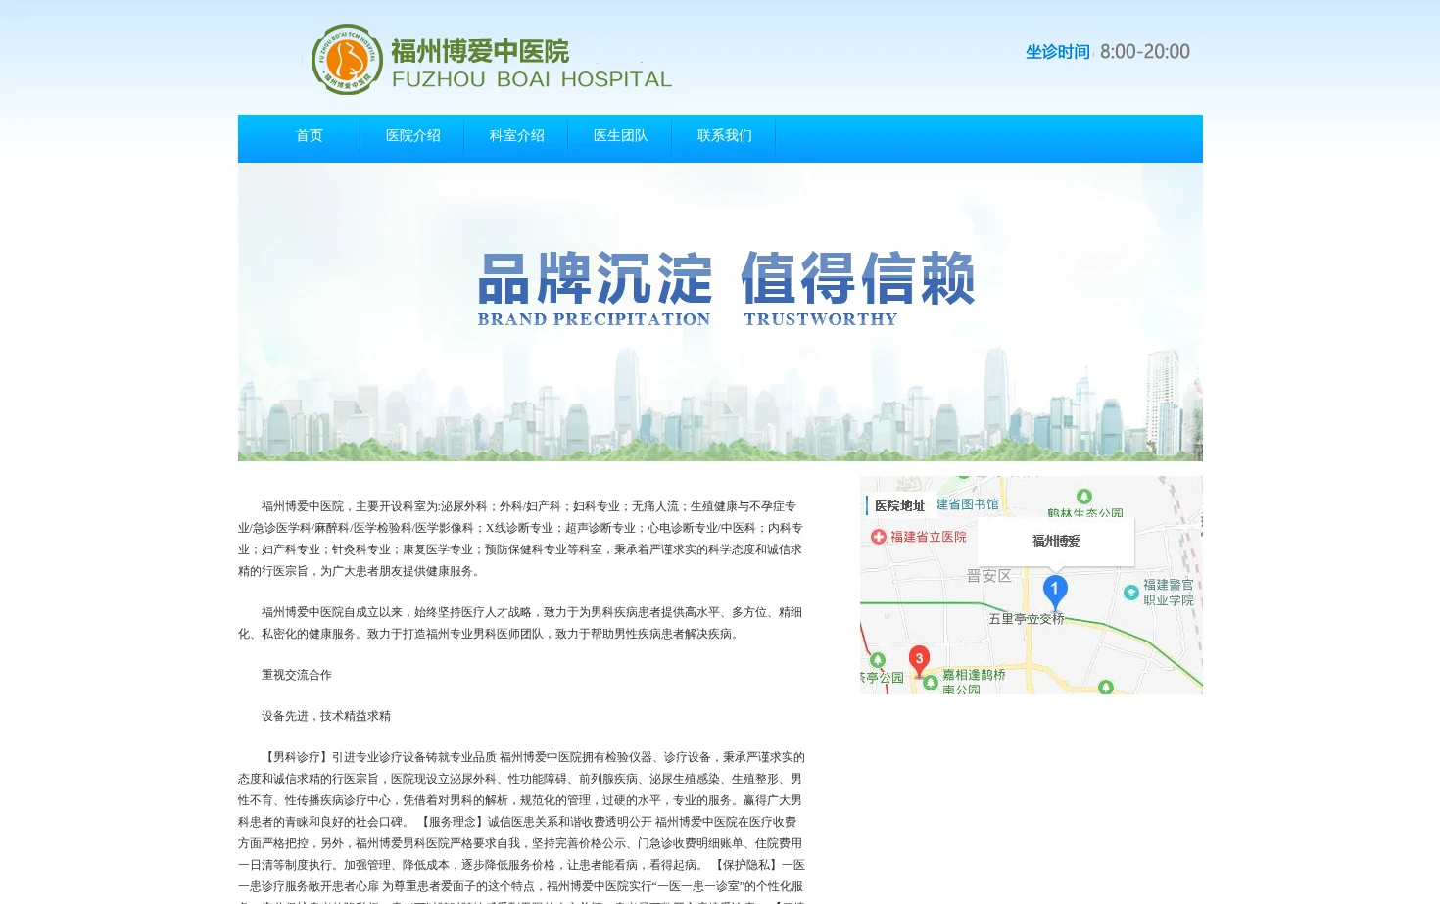Click the 五里亭立交桥 map label
The width and height of the screenshot is (1440, 904).
click(x=1027, y=619)
